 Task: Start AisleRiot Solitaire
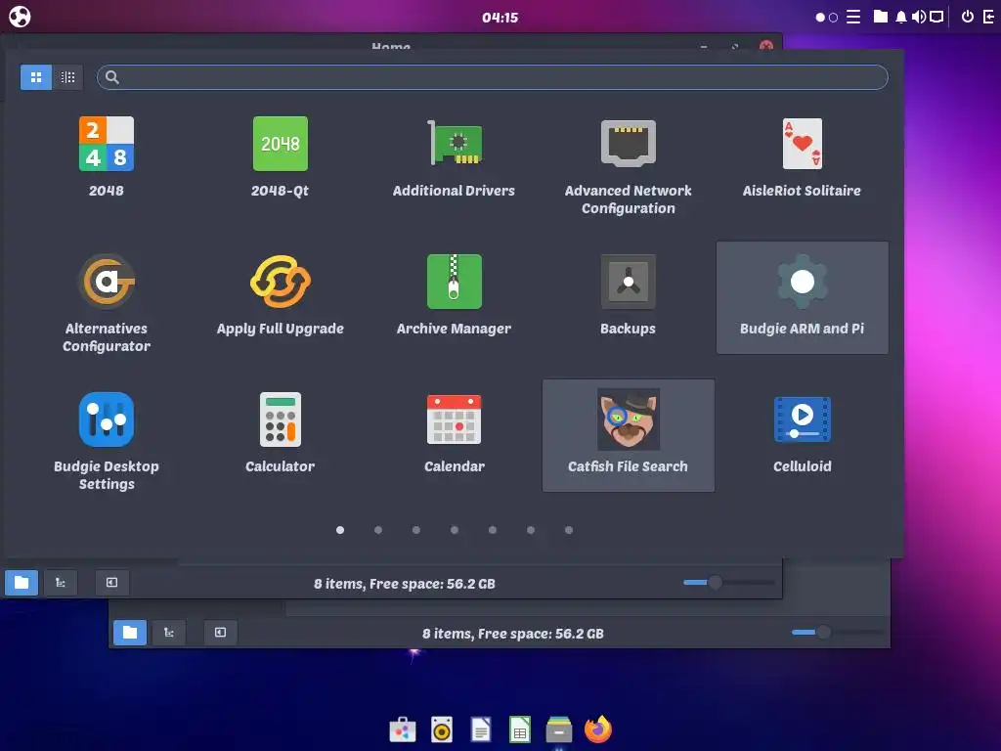(802, 157)
